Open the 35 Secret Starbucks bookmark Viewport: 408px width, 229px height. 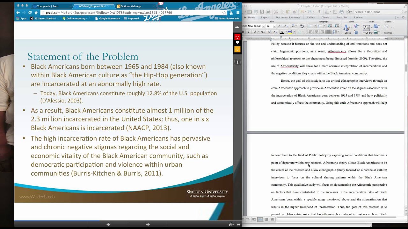(x=45, y=18)
